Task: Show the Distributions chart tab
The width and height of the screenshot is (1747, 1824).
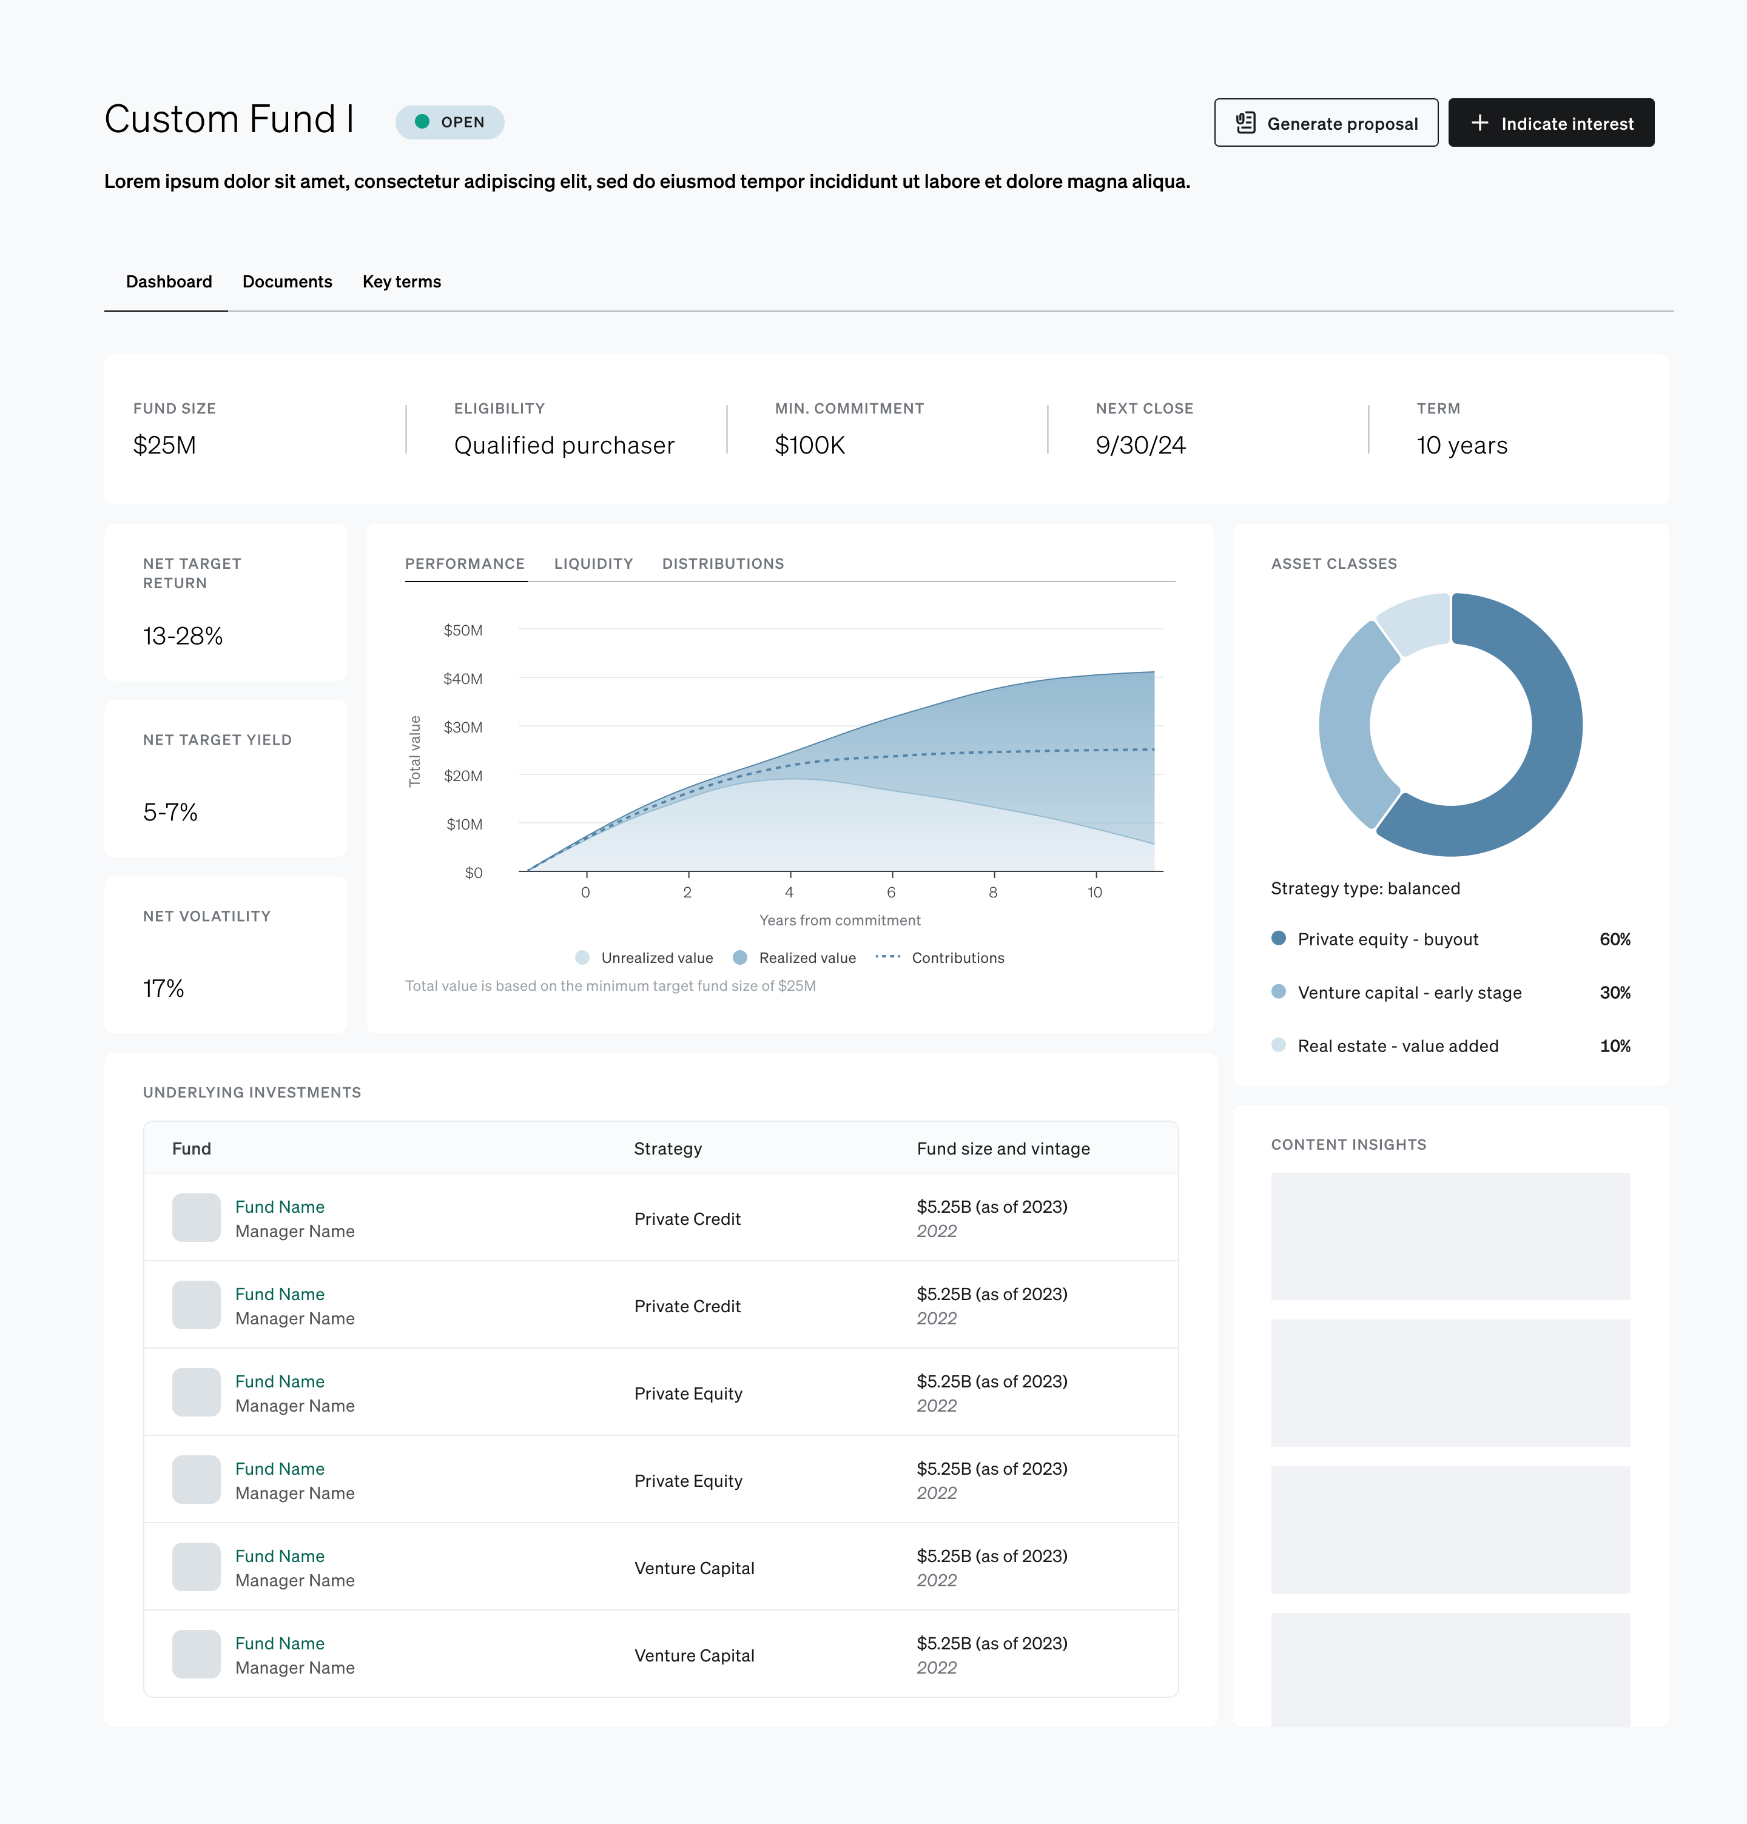Action: (x=722, y=563)
